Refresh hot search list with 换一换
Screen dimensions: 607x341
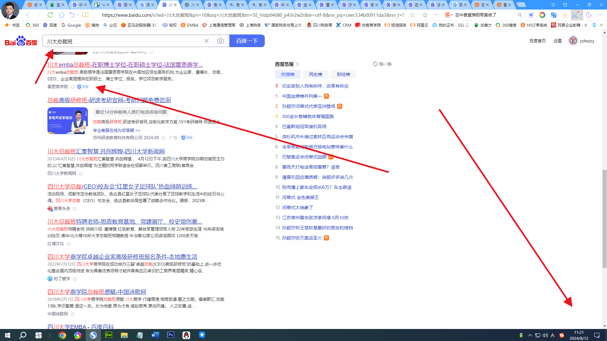click(382, 64)
